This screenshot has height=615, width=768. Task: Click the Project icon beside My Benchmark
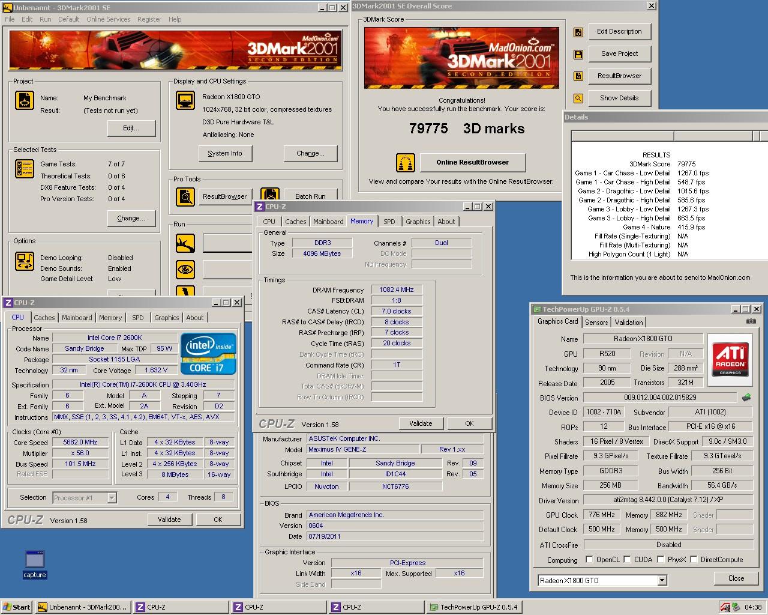click(25, 100)
